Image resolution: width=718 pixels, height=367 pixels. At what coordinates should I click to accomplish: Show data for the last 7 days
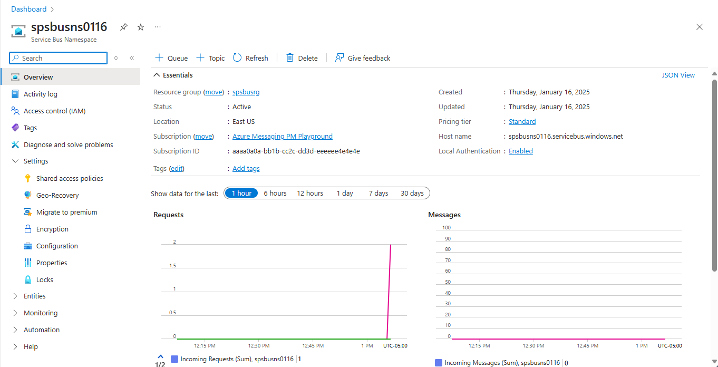click(x=378, y=193)
